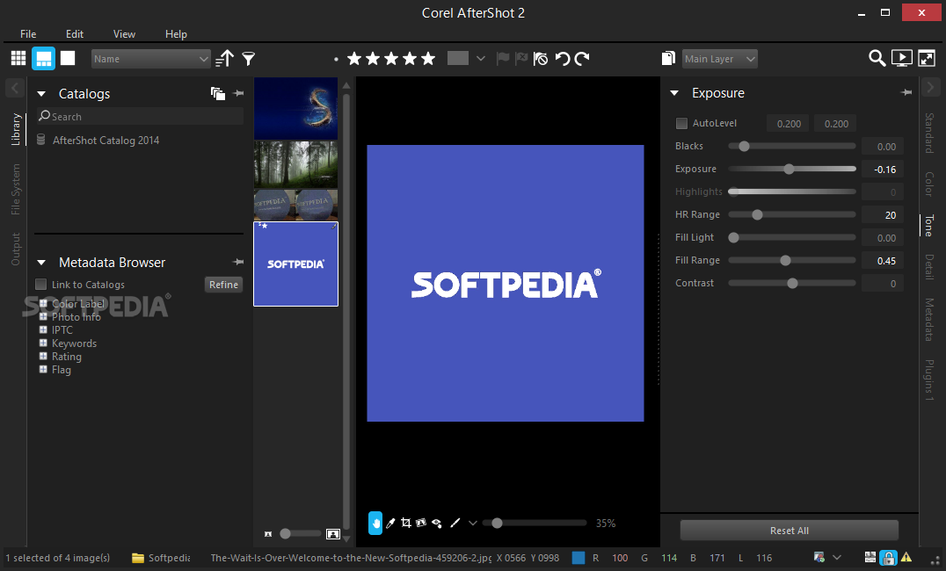Open the color label dropdown arrow
The width and height of the screenshot is (946, 571).
(x=480, y=59)
